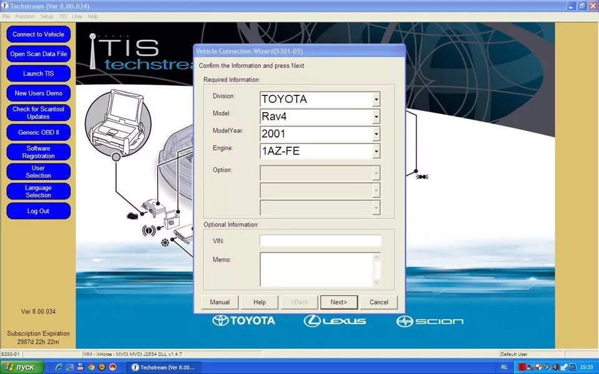
Task: Click the Launch TIS button
Action: (38, 74)
